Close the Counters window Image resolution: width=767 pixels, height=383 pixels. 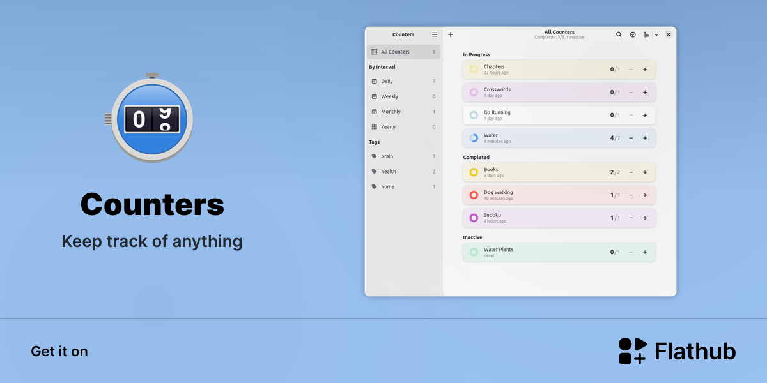(669, 34)
